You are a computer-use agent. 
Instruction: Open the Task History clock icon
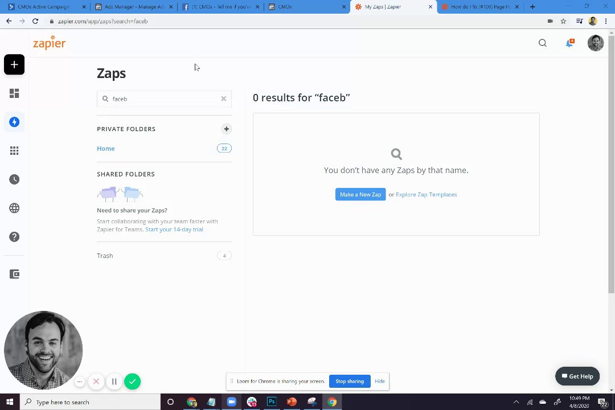point(14,179)
